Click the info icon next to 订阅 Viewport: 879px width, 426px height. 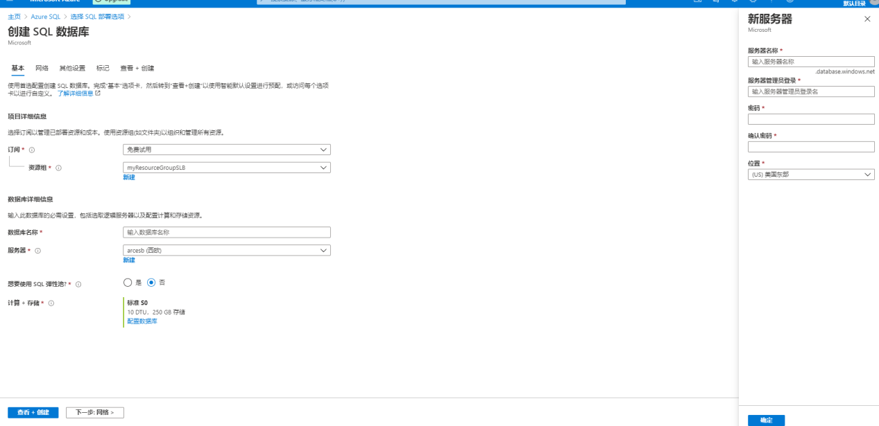tap(32, 150)
